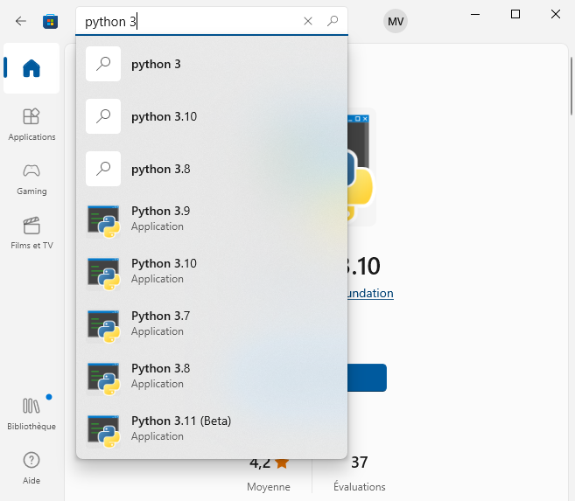The height and width of the screenshot is (501, 575).
Task: Select the Python 3.8 application suggestion icon
Action: point(103,379)
